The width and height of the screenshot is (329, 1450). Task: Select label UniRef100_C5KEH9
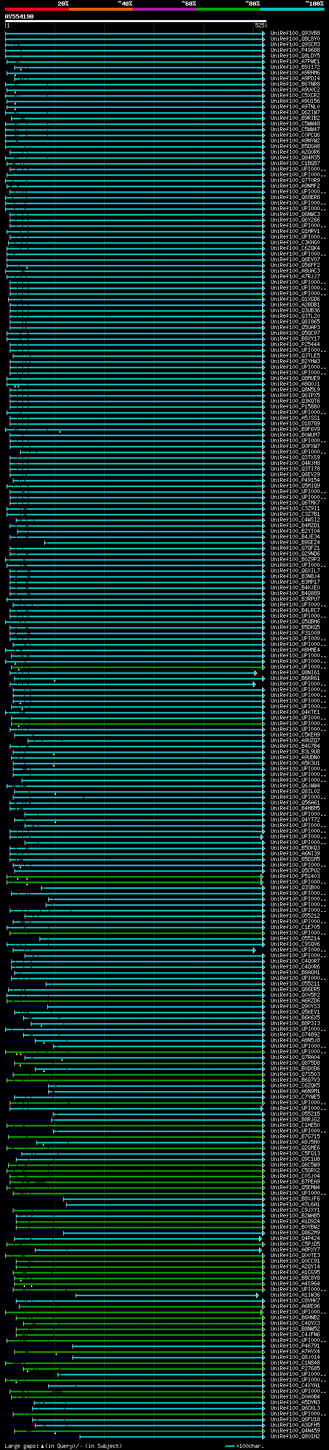point(295,735)
